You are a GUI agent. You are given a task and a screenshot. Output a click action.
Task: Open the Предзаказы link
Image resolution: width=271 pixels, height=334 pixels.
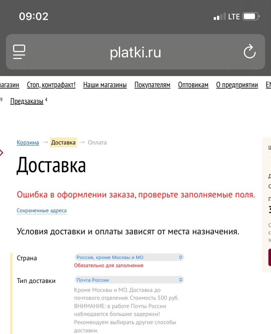coord(27,101)
